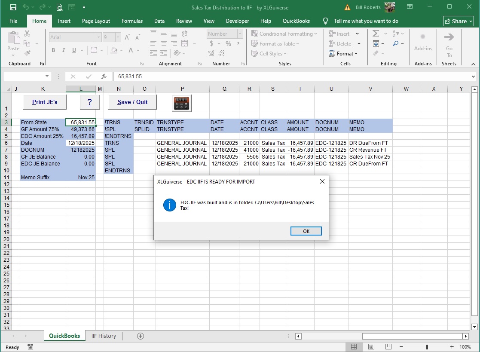Screen dimensions: 480x352
Task: Click the Save icon in Quick Access toolbar
Action: click(x=13, y=7)
